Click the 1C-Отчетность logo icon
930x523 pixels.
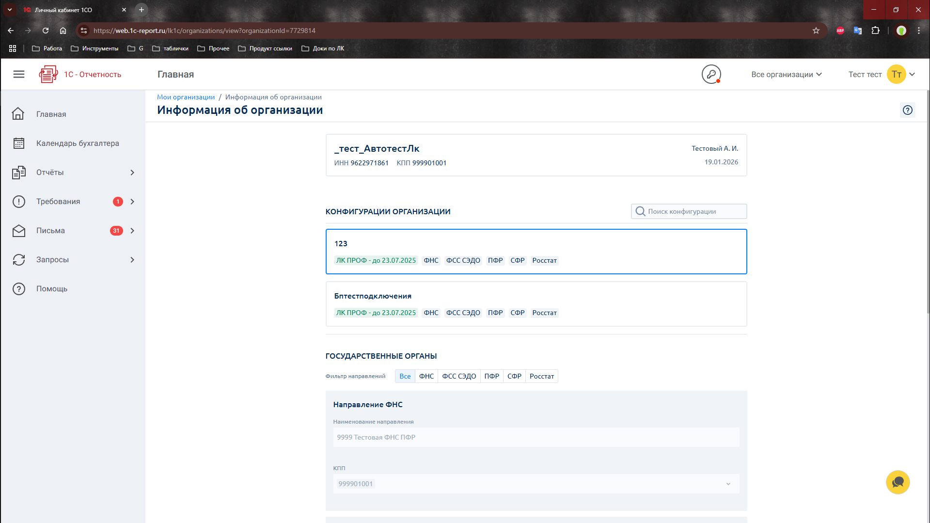click(48, 74)
